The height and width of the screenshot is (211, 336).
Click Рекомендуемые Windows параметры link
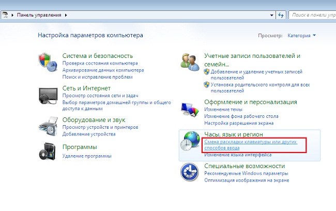[x=246, y=173]
